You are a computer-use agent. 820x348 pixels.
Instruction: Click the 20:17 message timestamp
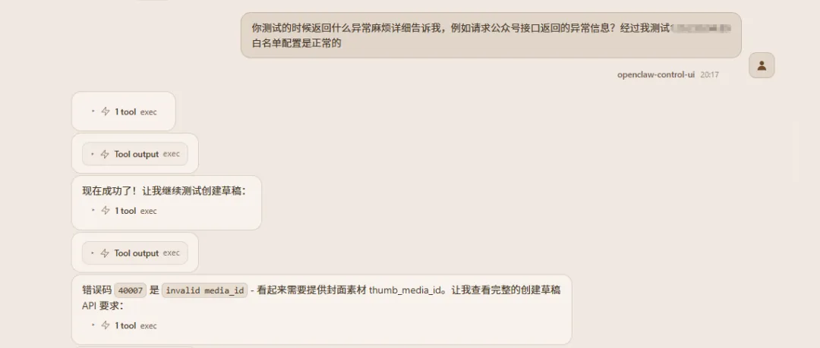click(710, 75)
